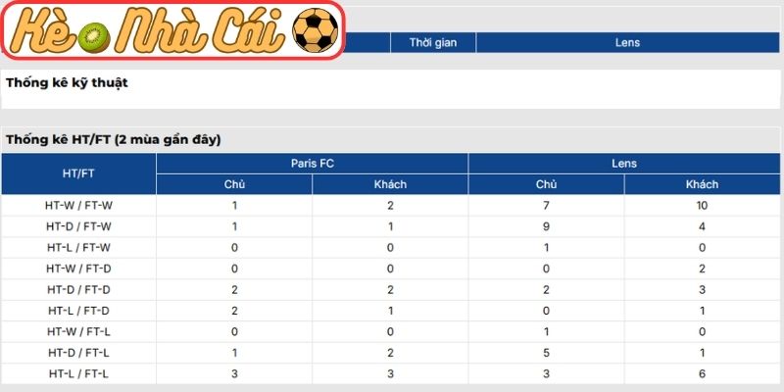Click the Lens team header in the table

(624, 163)
